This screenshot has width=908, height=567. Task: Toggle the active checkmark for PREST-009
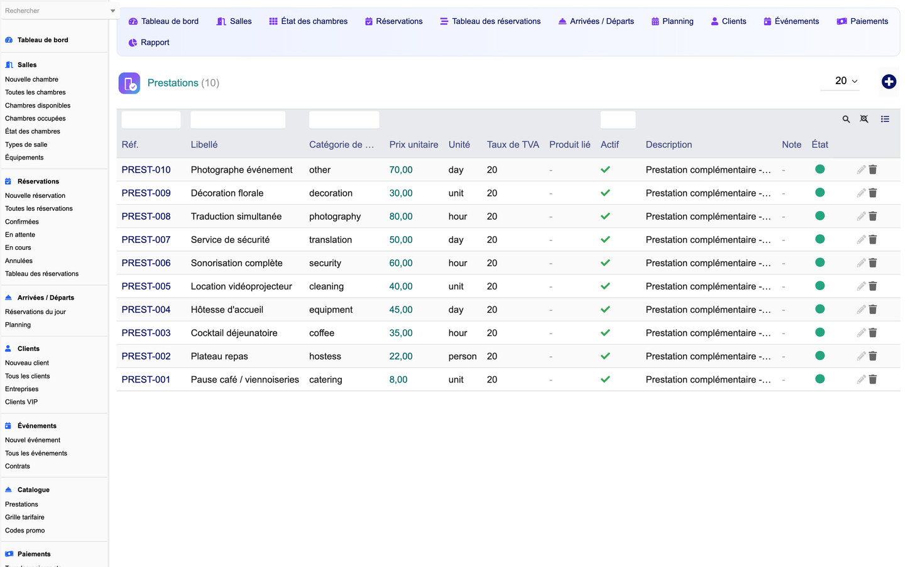pyautogui.click(x=605, y=193)
